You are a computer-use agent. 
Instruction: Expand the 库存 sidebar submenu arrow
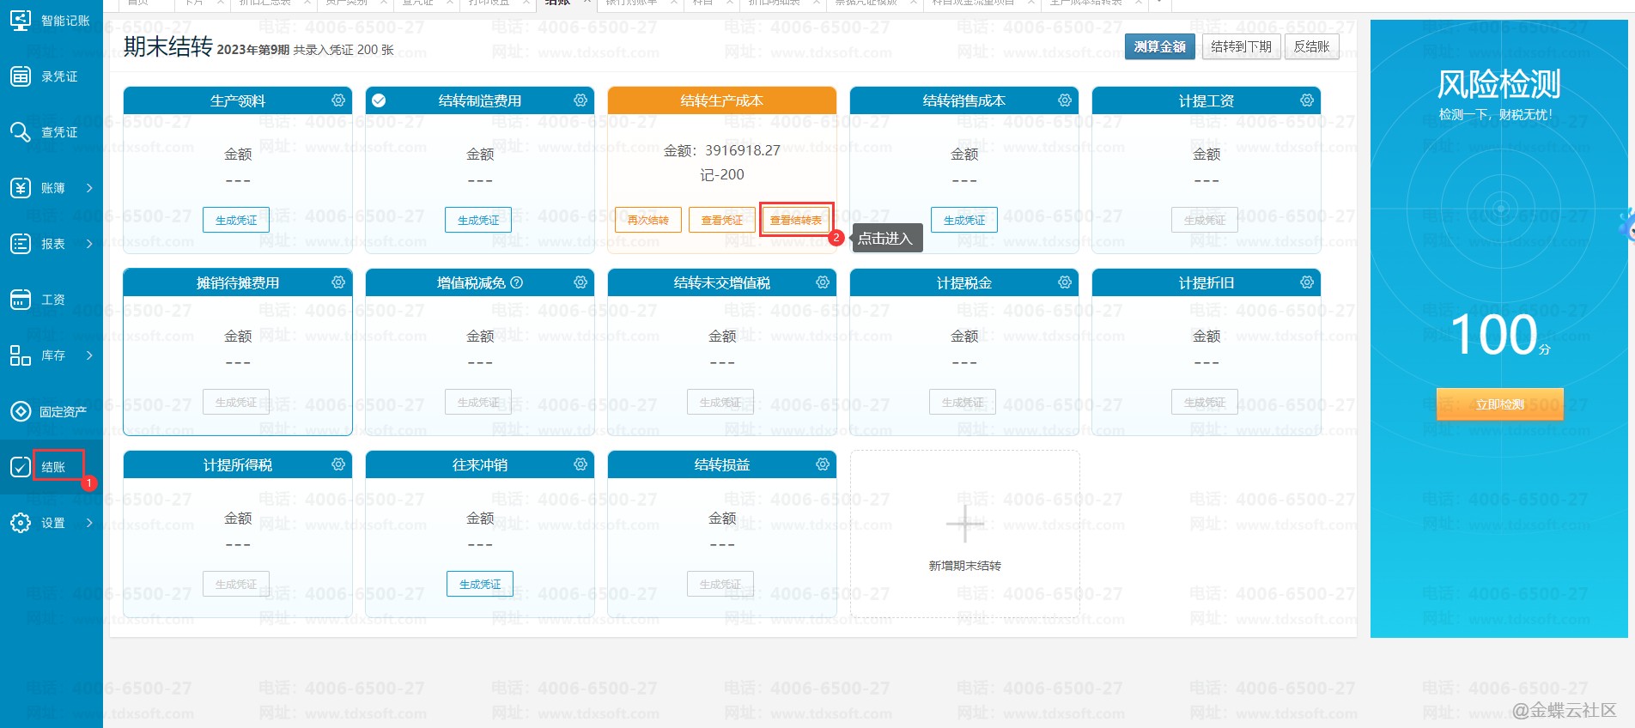click(x=89, y=355)
